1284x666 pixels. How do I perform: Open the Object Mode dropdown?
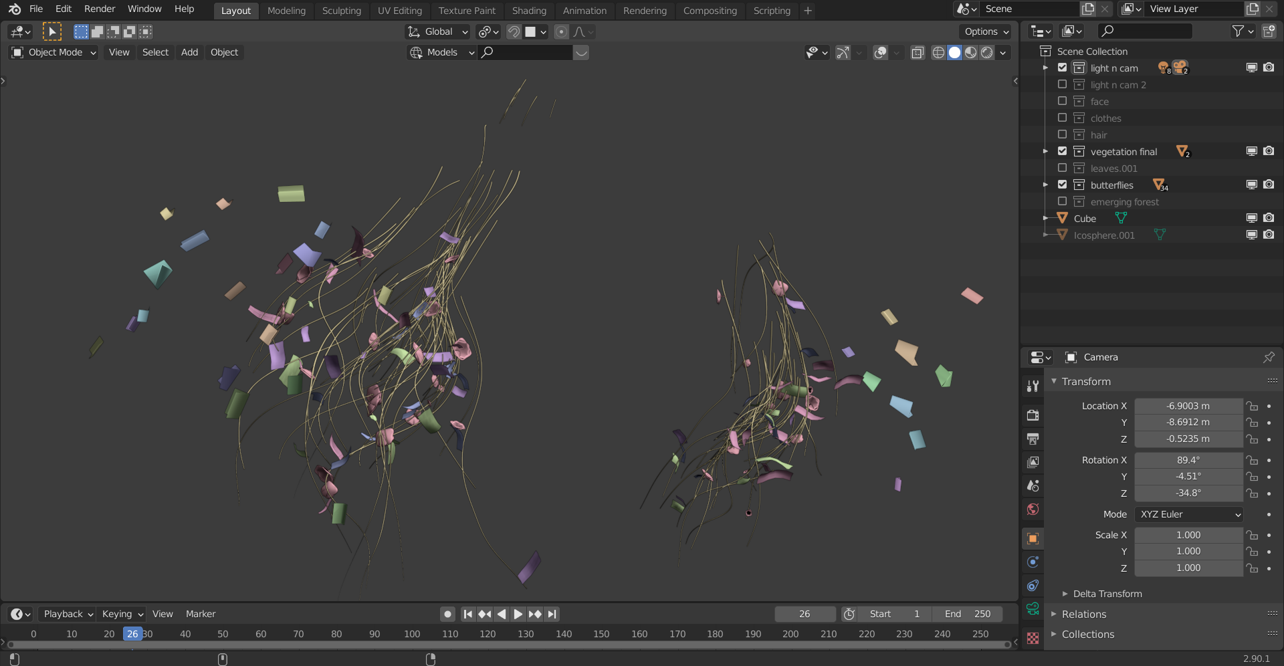(x=53, y=52)
